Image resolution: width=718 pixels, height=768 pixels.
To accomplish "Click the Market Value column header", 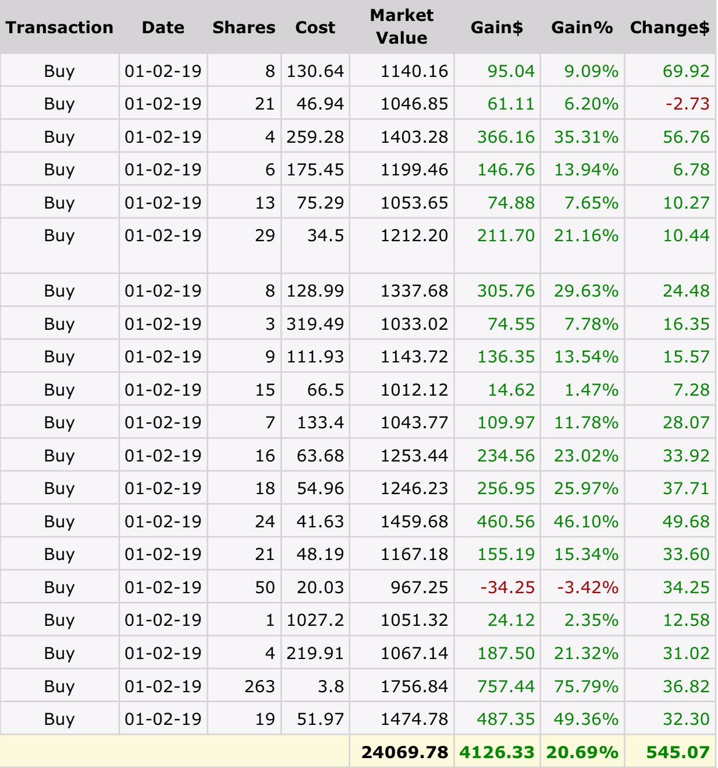I will point(402,27).
